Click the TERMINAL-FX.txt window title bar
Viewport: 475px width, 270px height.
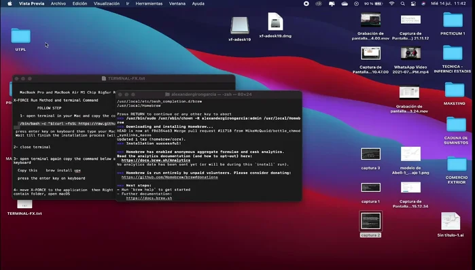click(124, 78)
